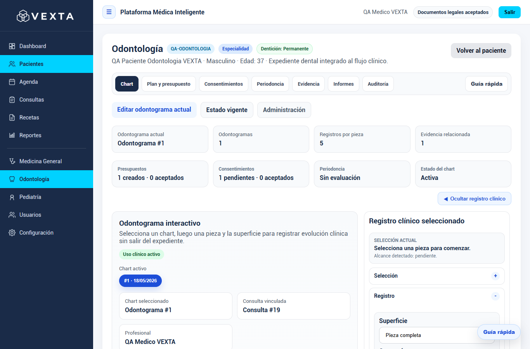Image resolution: width=530 pixels, height=349 pixels.
Task: Open the Chart tab
Action: [x=127, y=84]
